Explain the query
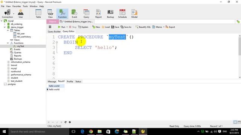The width and height of the screenshot is (241, 135). click(83, 27)
